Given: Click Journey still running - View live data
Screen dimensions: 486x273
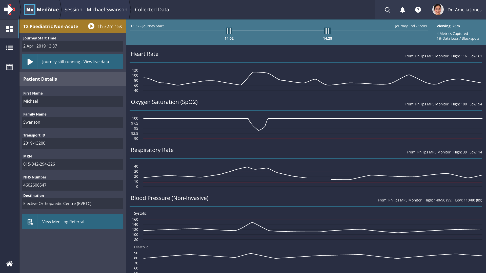Looking at the screenshot, I should (76, 62).
